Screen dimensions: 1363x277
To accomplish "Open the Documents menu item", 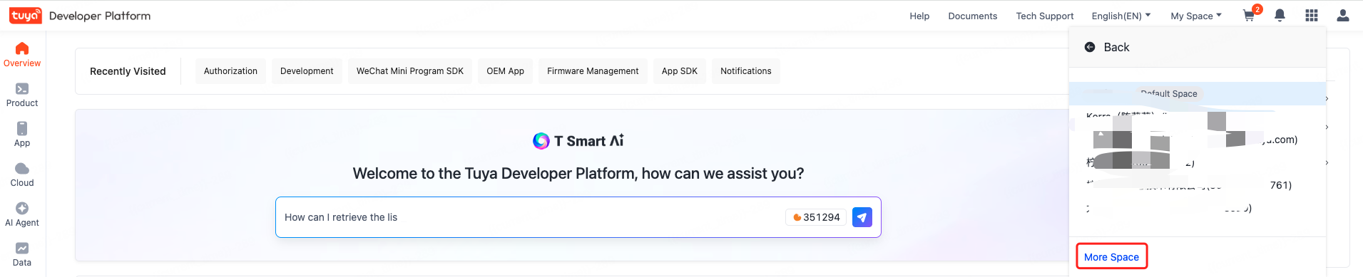I will 973,16.
